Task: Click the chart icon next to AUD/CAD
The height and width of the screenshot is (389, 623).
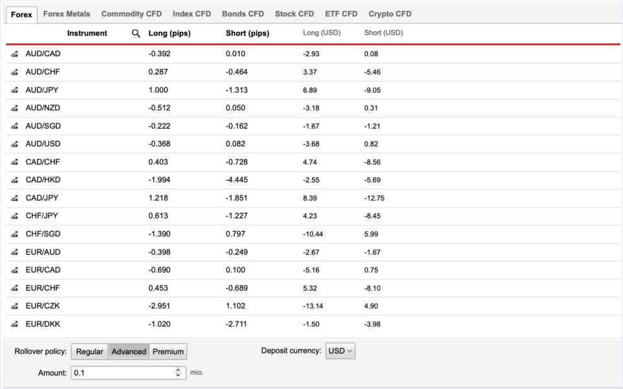Action: (x=14, y=54)
